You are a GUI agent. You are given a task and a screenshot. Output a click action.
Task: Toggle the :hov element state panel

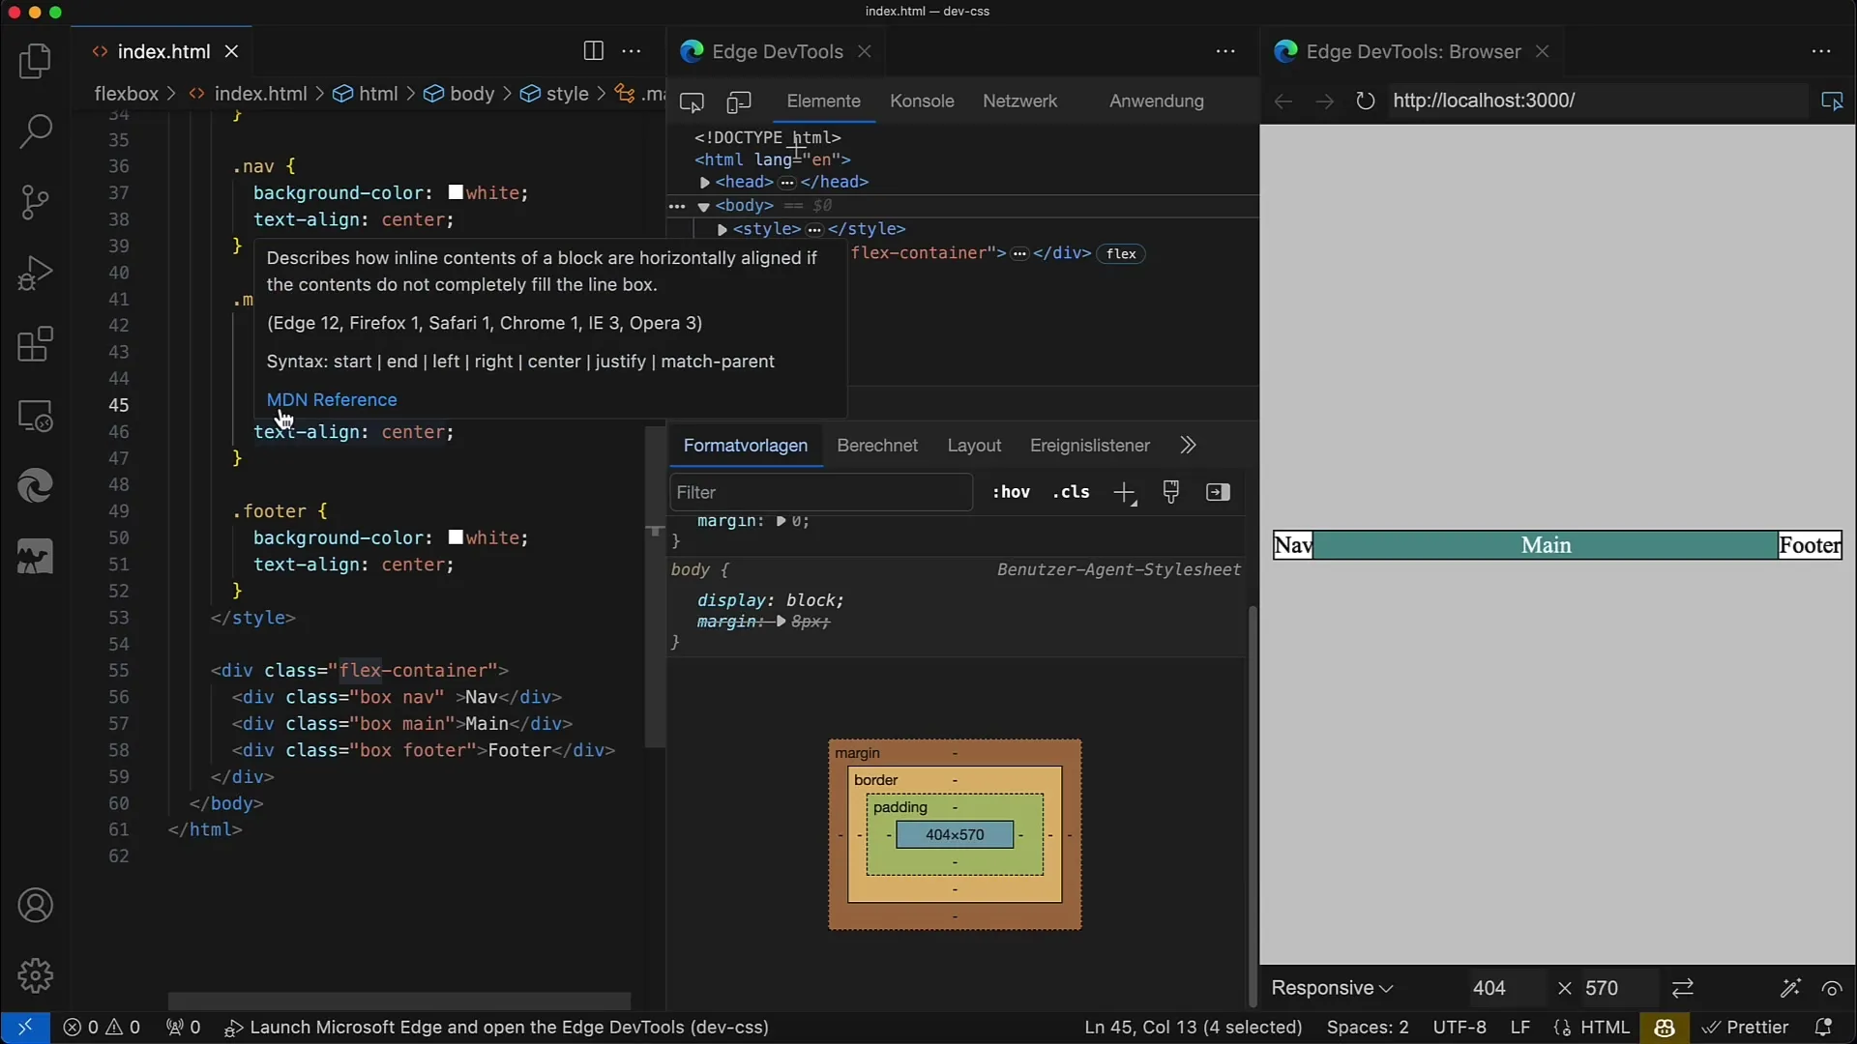pos(1011,492)
